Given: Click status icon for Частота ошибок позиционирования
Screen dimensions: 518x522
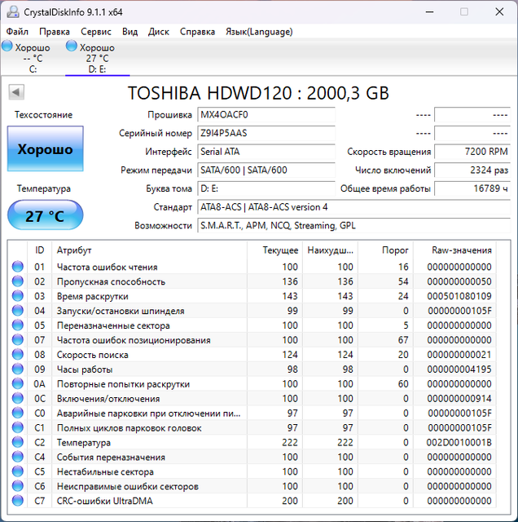Looking at the screenshot, I should 18,340.
